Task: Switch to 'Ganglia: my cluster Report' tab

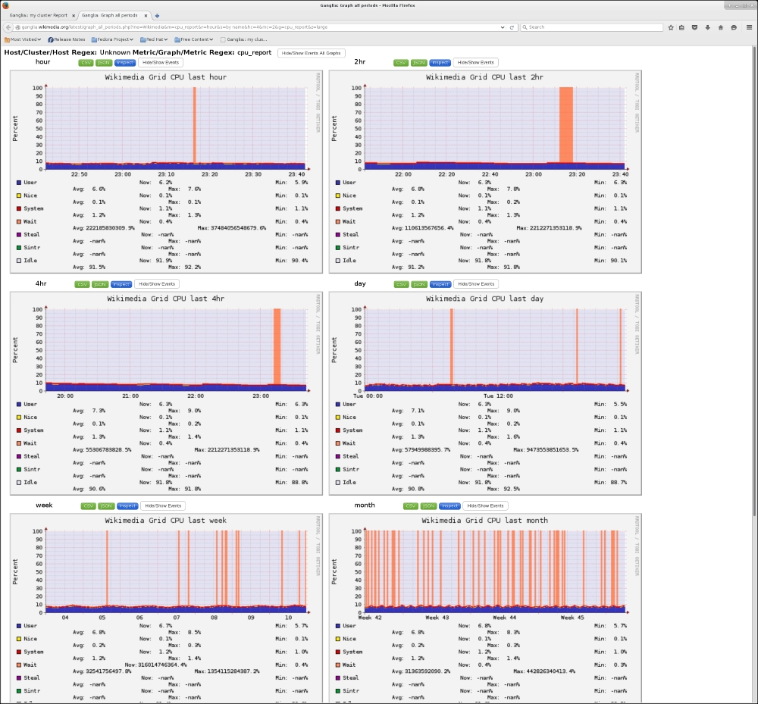Action: tap(39, 15)
